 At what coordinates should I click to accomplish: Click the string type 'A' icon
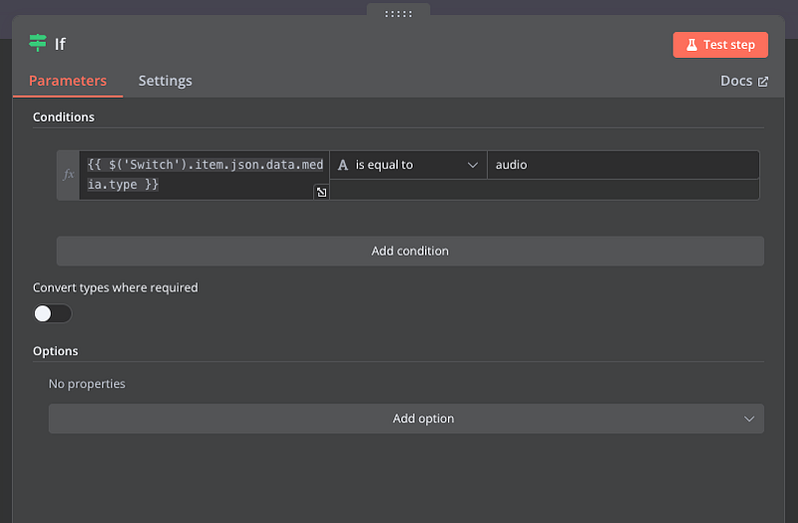click(343, 165)
